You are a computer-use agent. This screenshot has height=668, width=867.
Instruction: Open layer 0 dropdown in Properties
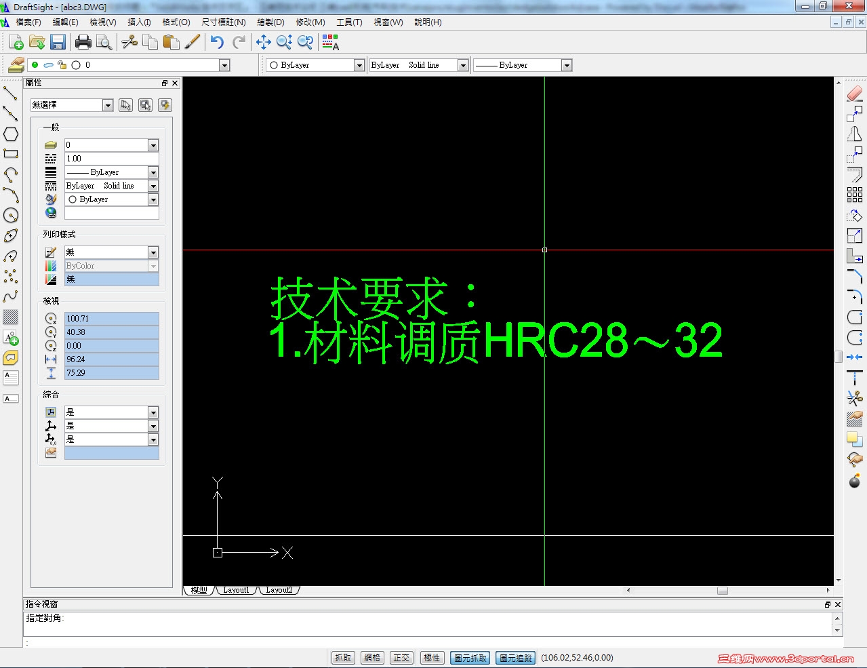(153, 145)
